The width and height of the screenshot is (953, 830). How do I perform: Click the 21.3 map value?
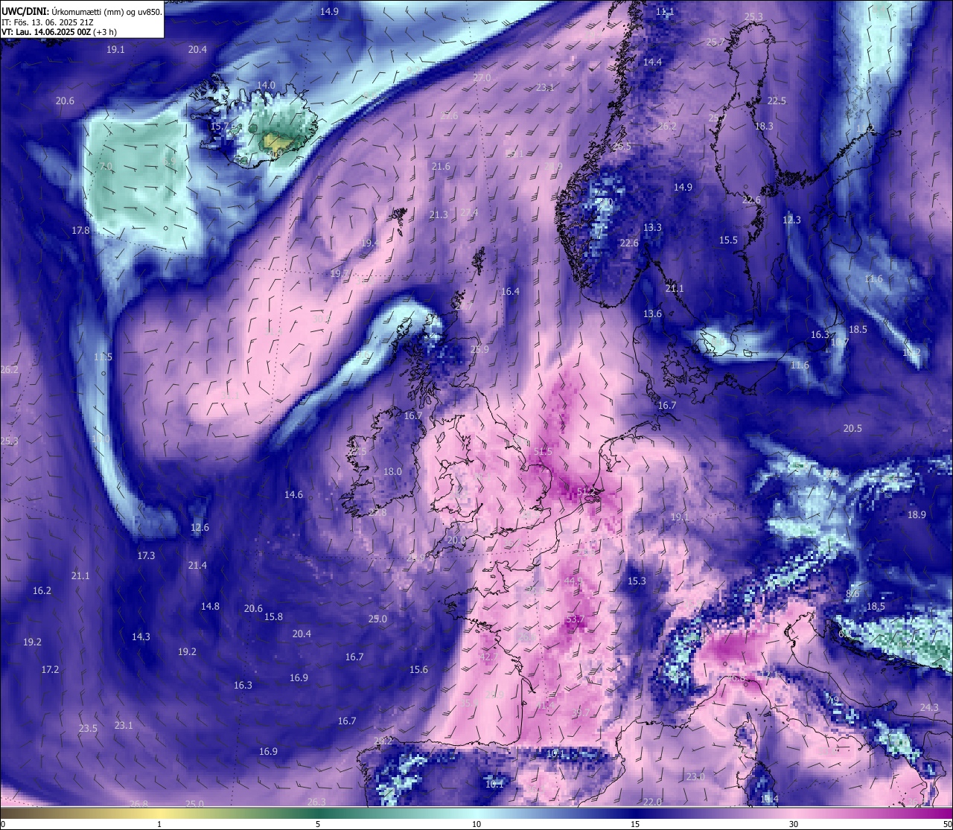[x=439, y=215]
